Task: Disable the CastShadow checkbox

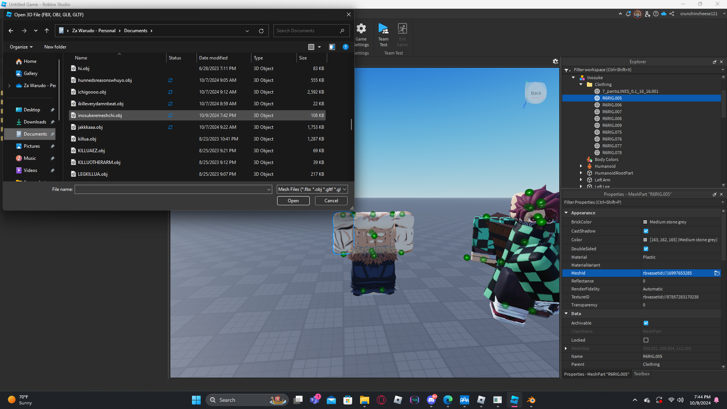Action: point(646,231)
